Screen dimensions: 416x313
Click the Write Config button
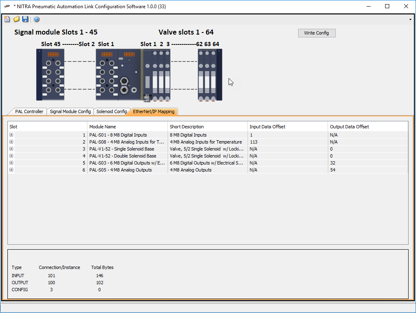tap(316, 33)
